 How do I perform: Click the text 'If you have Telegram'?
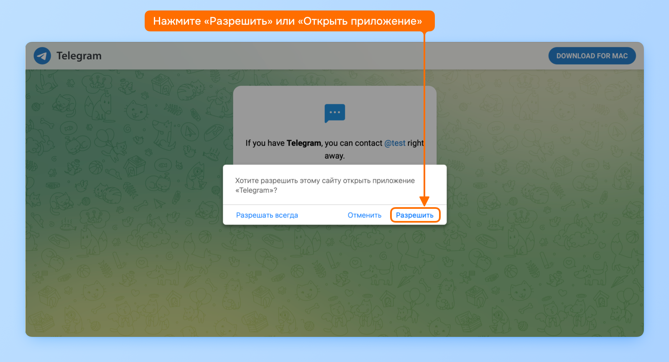point(283,143)
